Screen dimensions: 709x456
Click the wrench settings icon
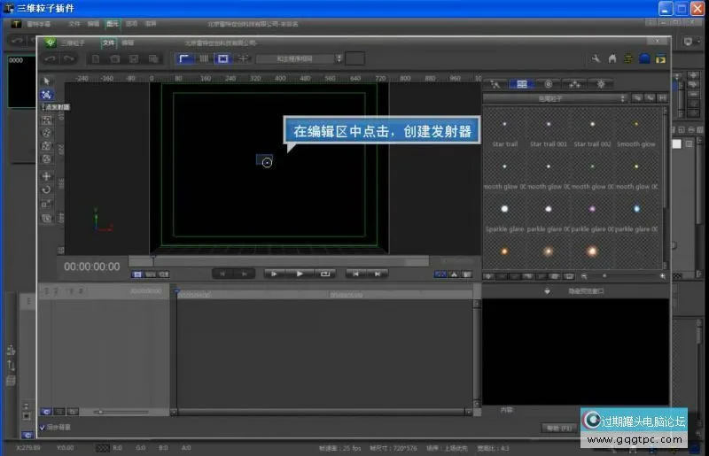click(x=596, y=58)
